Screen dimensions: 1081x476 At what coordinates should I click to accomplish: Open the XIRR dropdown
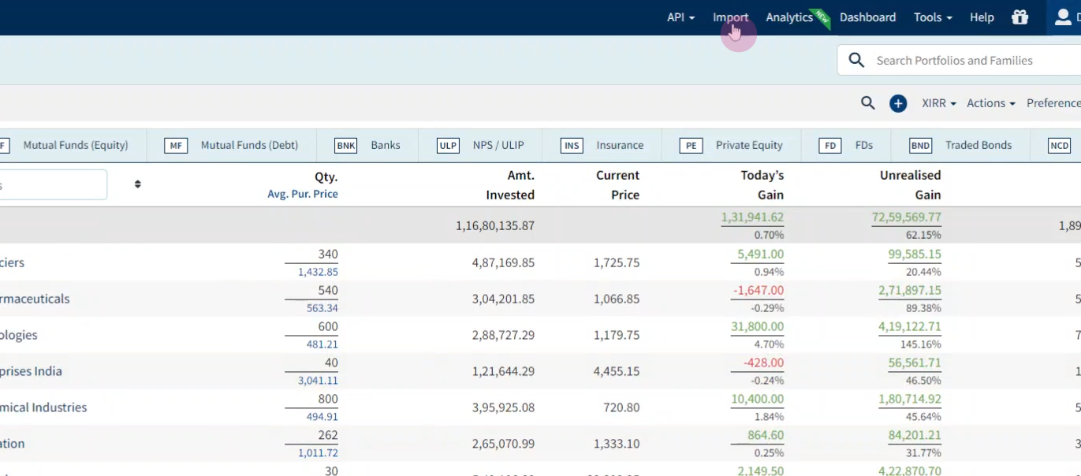click(x=939, y=103)
